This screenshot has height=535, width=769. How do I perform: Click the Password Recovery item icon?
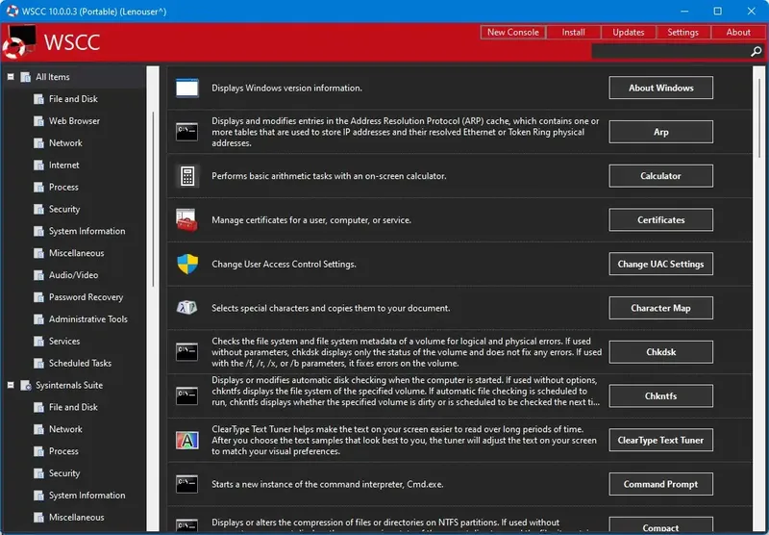coord(38,297)
